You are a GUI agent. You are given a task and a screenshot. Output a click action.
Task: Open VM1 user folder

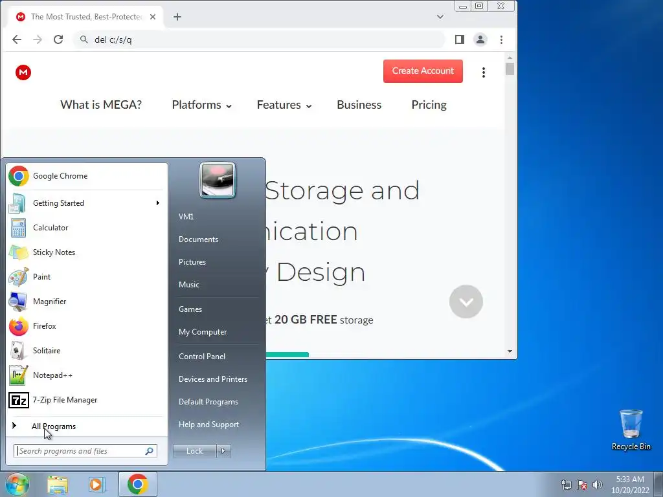pyautogui.click(x=186, y=217)
